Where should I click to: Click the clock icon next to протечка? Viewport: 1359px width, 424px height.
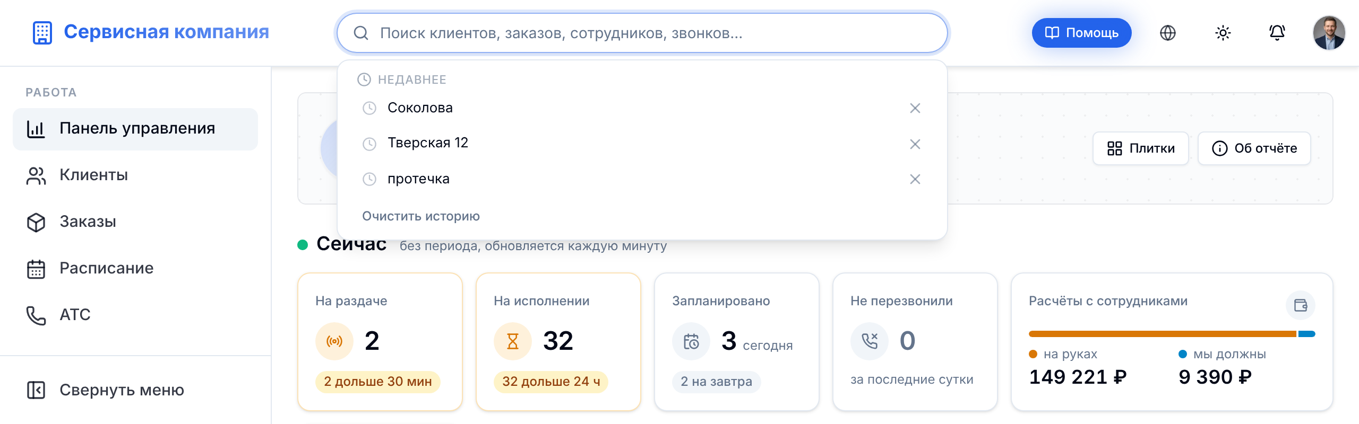[x=369, y=179]
